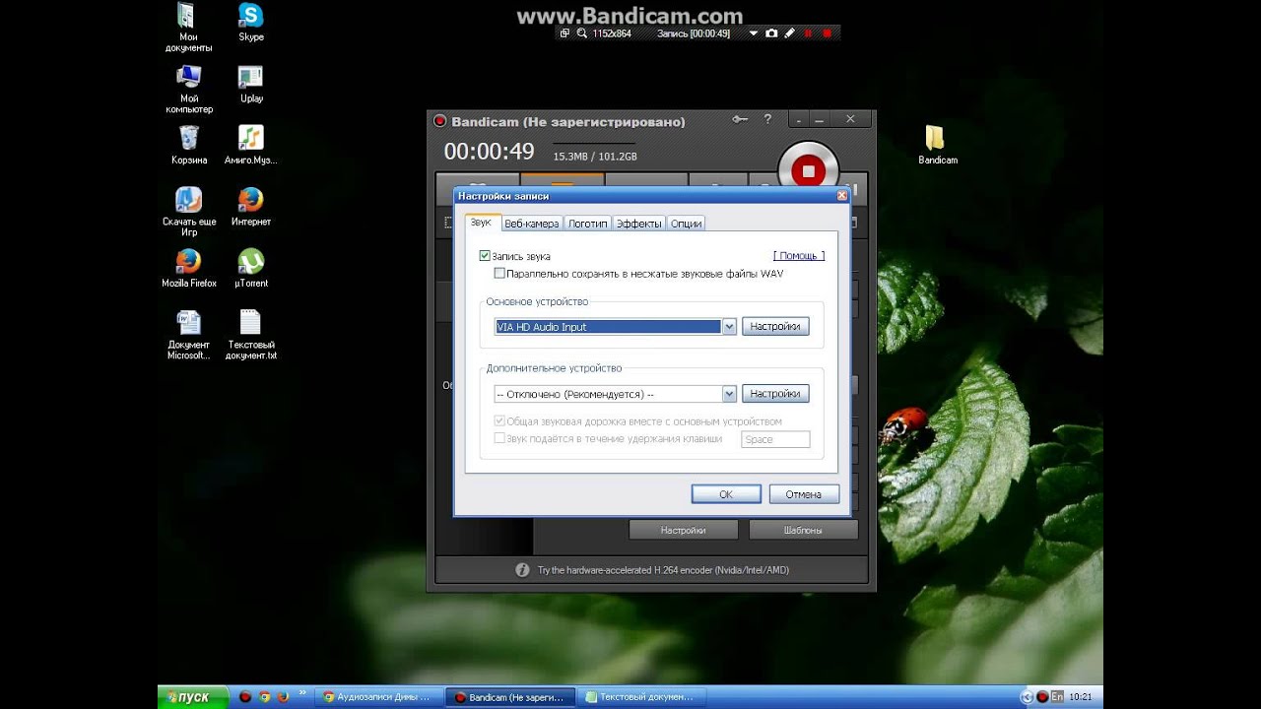This screenshot has height=709, width=1261.
Task: Toggle Звук подаётся в течение удержания checkbox
Action: tap(499, 438)
